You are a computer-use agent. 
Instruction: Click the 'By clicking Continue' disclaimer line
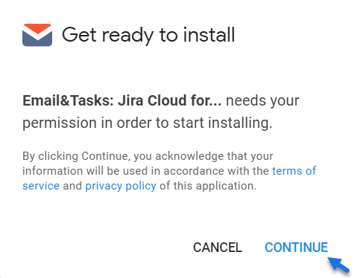click(148, 156)
